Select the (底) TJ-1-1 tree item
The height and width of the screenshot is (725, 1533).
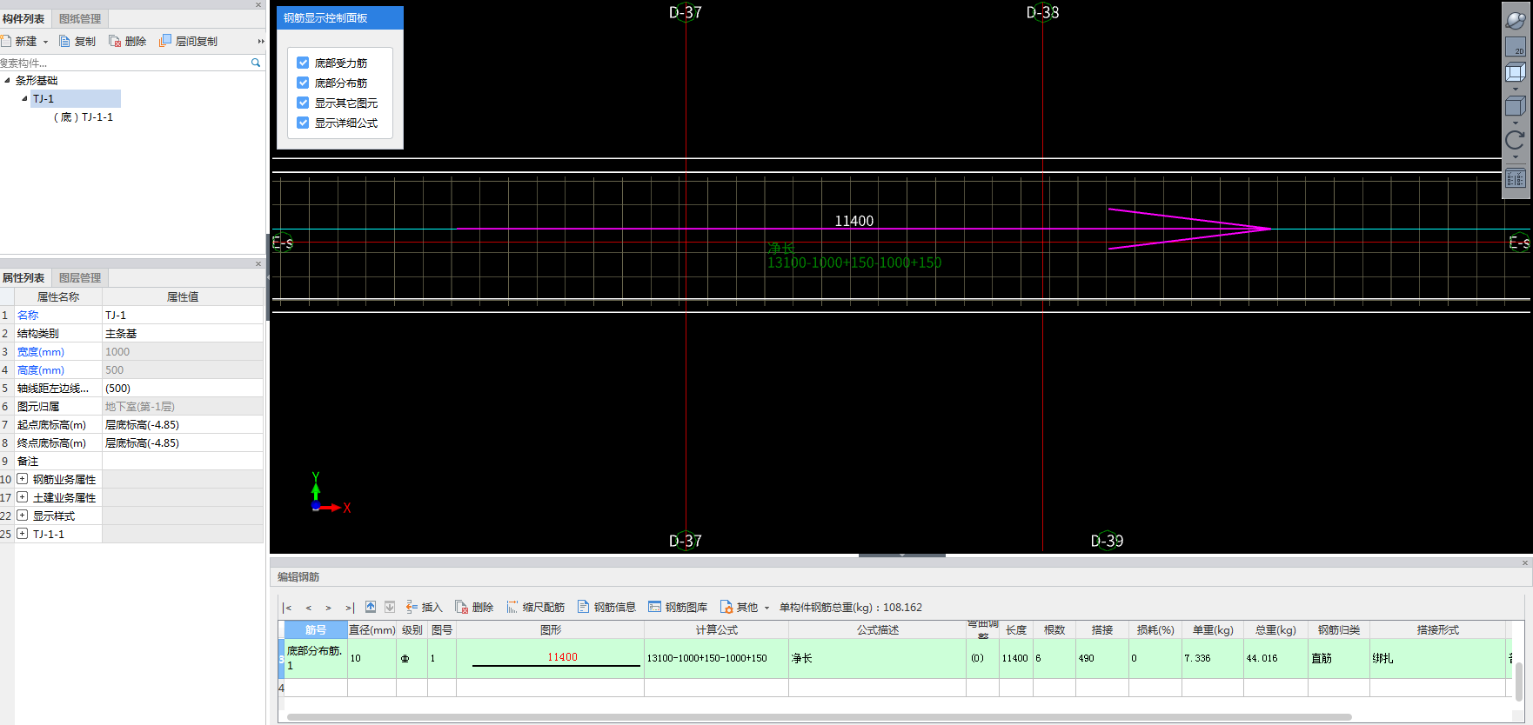tap(84, 117)
